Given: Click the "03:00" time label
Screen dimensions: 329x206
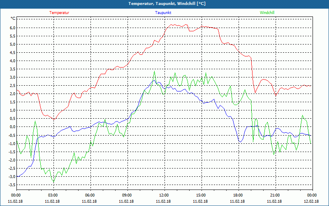Looking at the screenshot, I should pos(53,195).
